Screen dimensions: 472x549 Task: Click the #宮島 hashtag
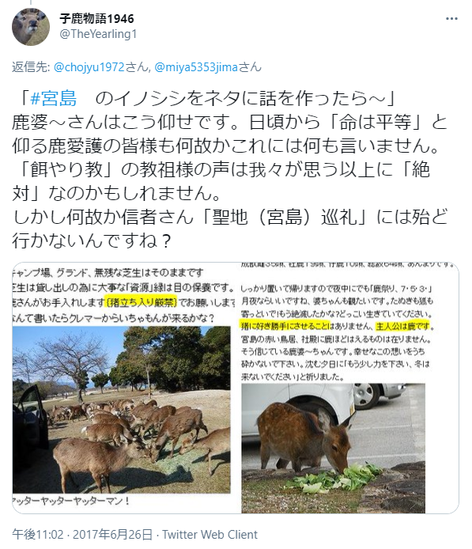point(53,98)
